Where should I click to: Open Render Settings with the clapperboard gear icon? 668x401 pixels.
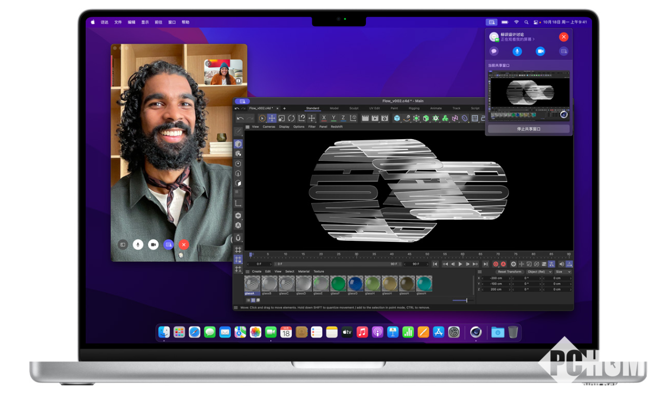pos(384,118)
